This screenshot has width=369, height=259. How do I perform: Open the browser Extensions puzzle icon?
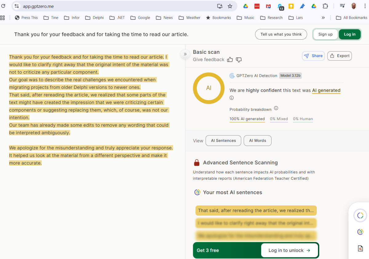tap(325, 6)
